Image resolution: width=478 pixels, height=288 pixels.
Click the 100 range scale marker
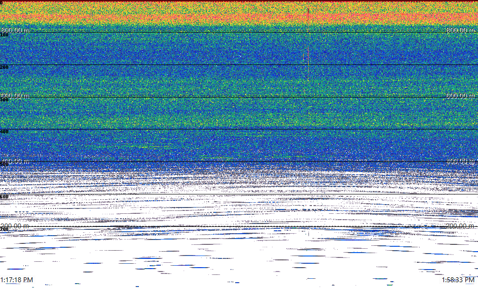click(x=4, y=35)
